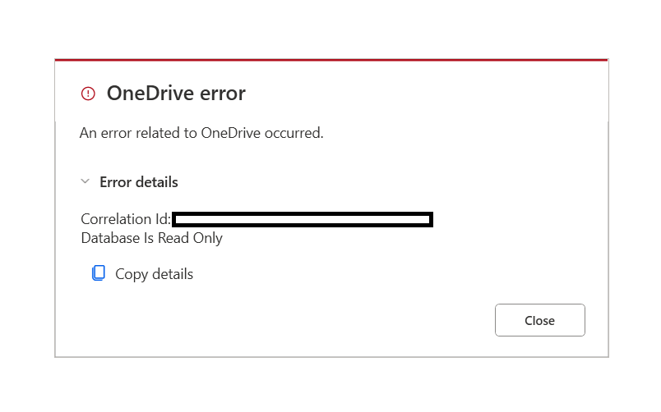Collapse the Error details chevron
The height and width of the screenshot is (412, 661).
click(86, 181)
